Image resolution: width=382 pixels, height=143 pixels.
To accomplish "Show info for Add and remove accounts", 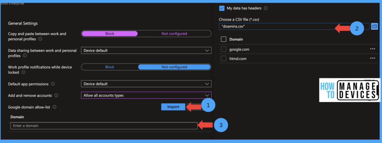I will point(56,96).
